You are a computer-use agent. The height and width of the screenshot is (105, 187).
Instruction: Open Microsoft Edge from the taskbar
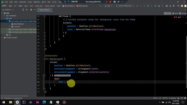pyautogui.click(x=44, y=102)
